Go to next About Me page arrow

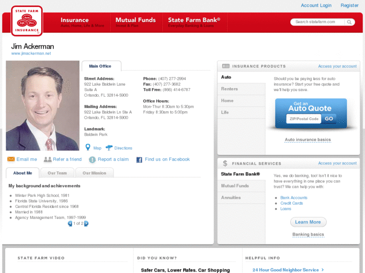pos(86,223)
